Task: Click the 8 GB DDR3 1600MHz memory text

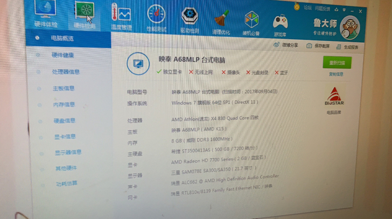Action: 202,140
